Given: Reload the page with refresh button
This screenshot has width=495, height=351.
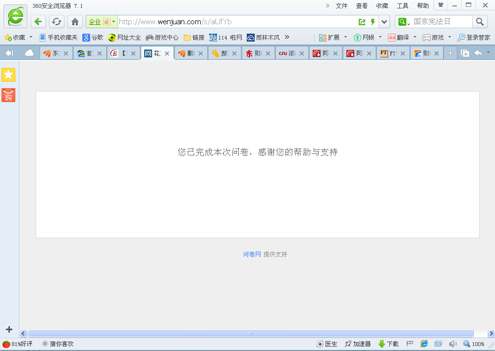Looking at the screenshot, I should 56,22.
